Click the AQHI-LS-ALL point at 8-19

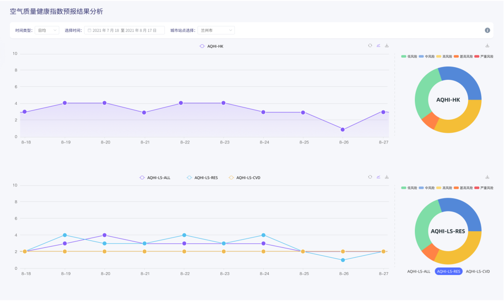(64, 244)
